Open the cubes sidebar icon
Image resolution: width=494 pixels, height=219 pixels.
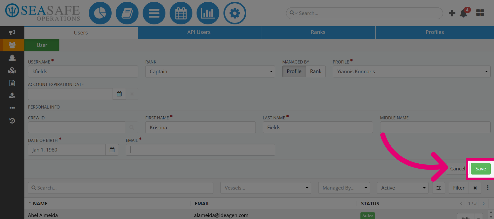click(x=12, y=70)
